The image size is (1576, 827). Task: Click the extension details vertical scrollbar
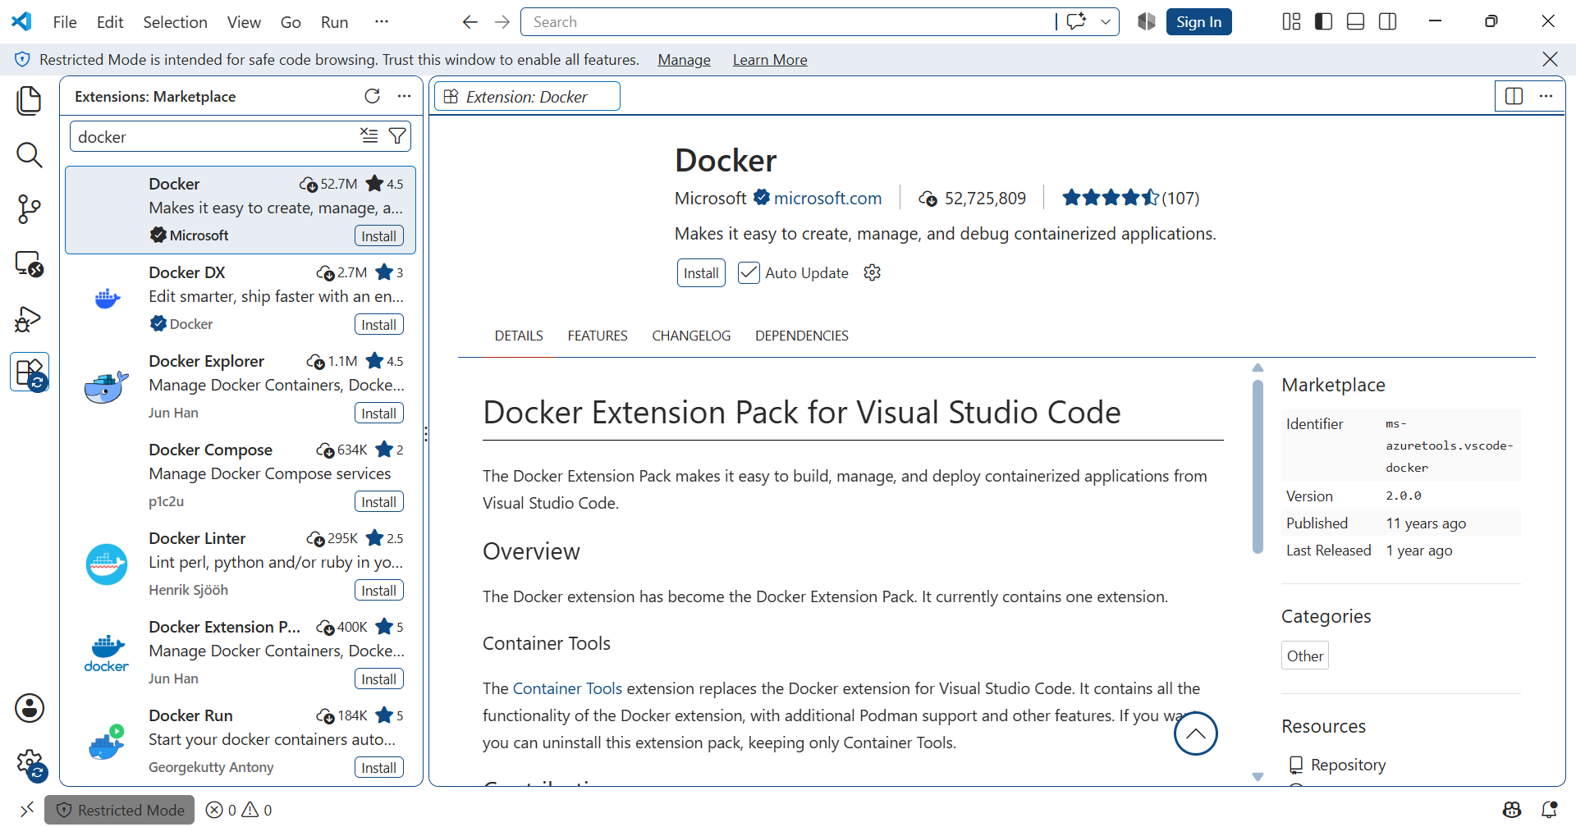1258,468
